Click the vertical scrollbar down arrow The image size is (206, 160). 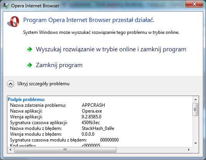tap(196, 143)
